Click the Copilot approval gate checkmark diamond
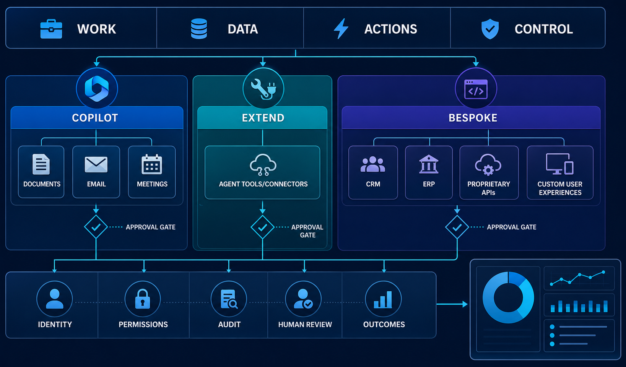Image resolution: width=626 pixels, height=367 pixels. click(96, 227)
